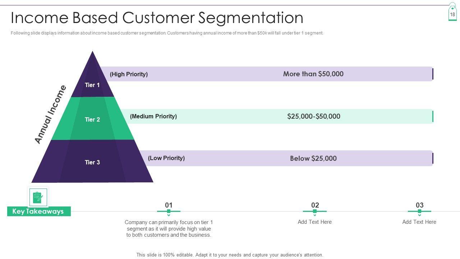Click the green marker under 03

click(419, 212)
